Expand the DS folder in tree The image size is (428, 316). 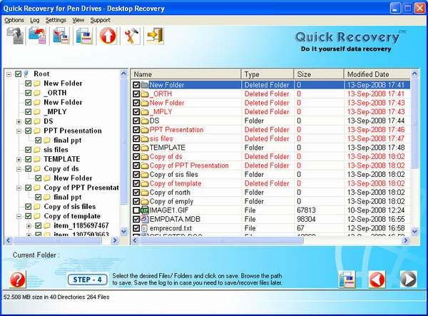pyautogui.click(x=19, y=121)
